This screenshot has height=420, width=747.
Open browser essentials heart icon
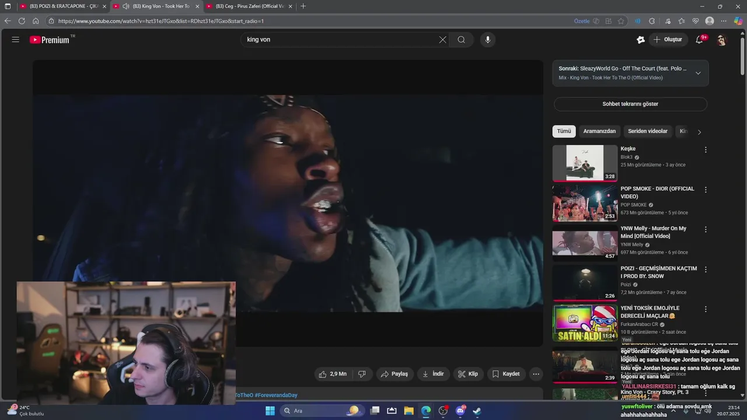click(x=696, y=21)
